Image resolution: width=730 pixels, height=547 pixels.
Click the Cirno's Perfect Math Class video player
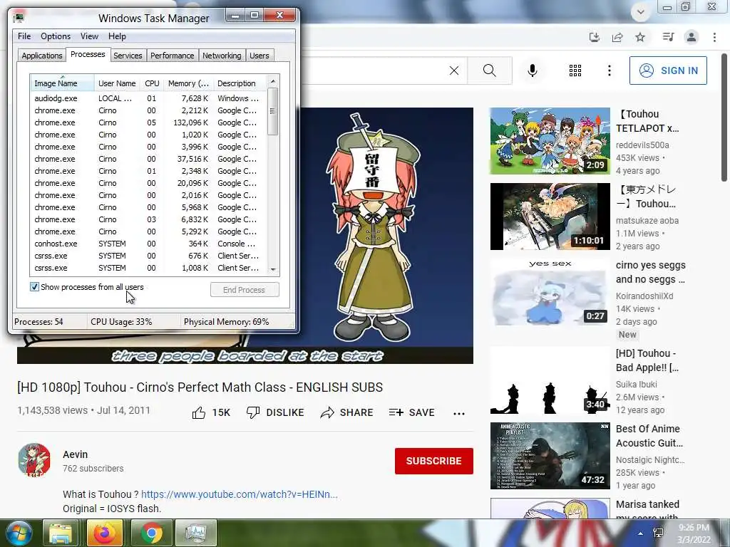pos(386,236)
